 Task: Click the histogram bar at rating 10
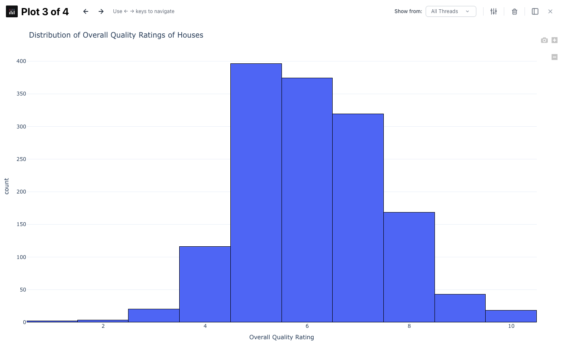click(511, 315)
